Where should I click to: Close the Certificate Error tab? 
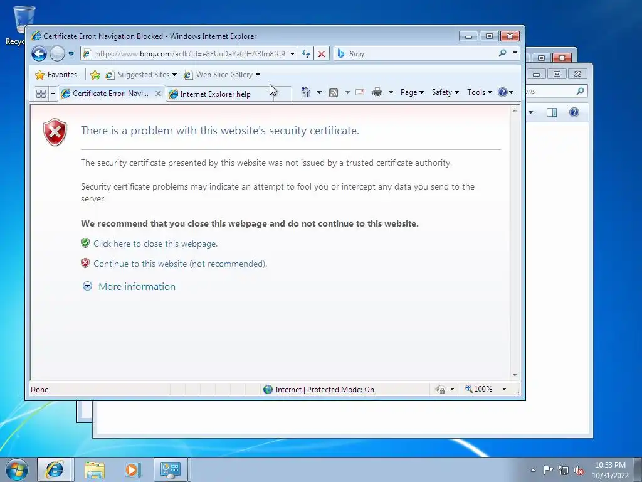158,94
